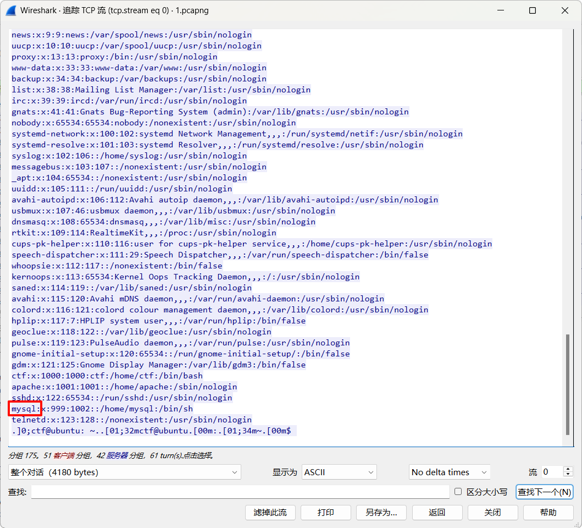Click the sshd:x:122:65534 line
The width and height of the screenshot is (582, 528).
[122, 398]
